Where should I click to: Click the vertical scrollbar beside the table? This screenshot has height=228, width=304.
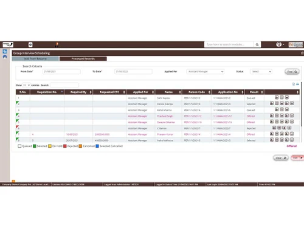tap(302, 105)
